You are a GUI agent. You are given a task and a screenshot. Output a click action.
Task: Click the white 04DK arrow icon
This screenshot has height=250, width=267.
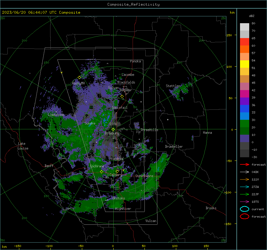click(x=244, y=172)
